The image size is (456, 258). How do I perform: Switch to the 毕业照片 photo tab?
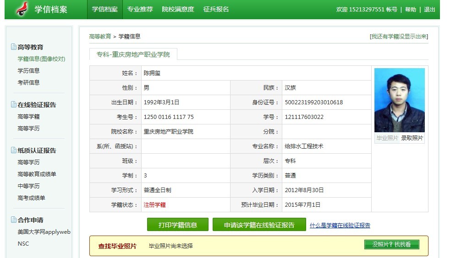387,138
